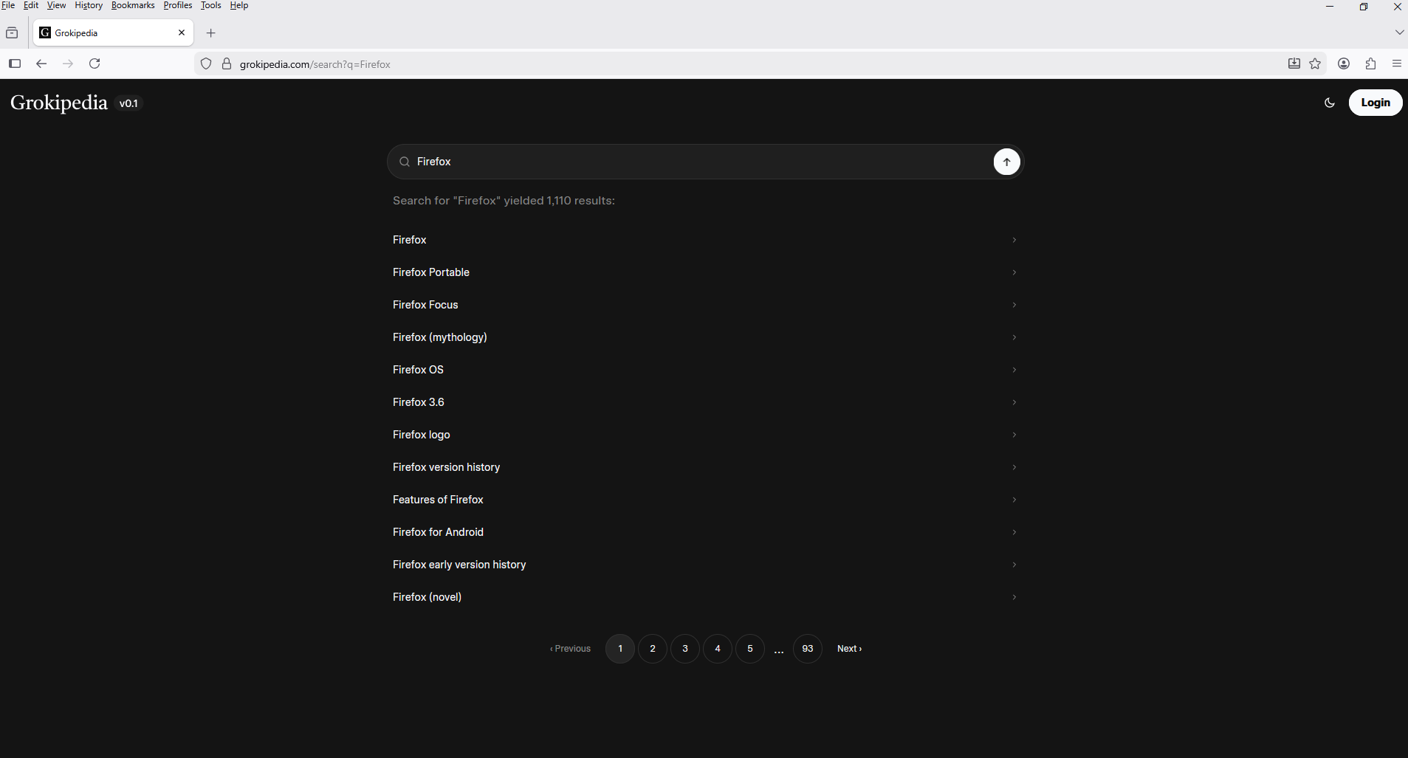Open the Firefox Portable result
The image size is (1408, 758).
tap(705, 272)
